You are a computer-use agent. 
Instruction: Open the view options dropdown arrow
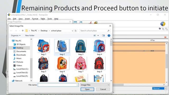(98, 36)
